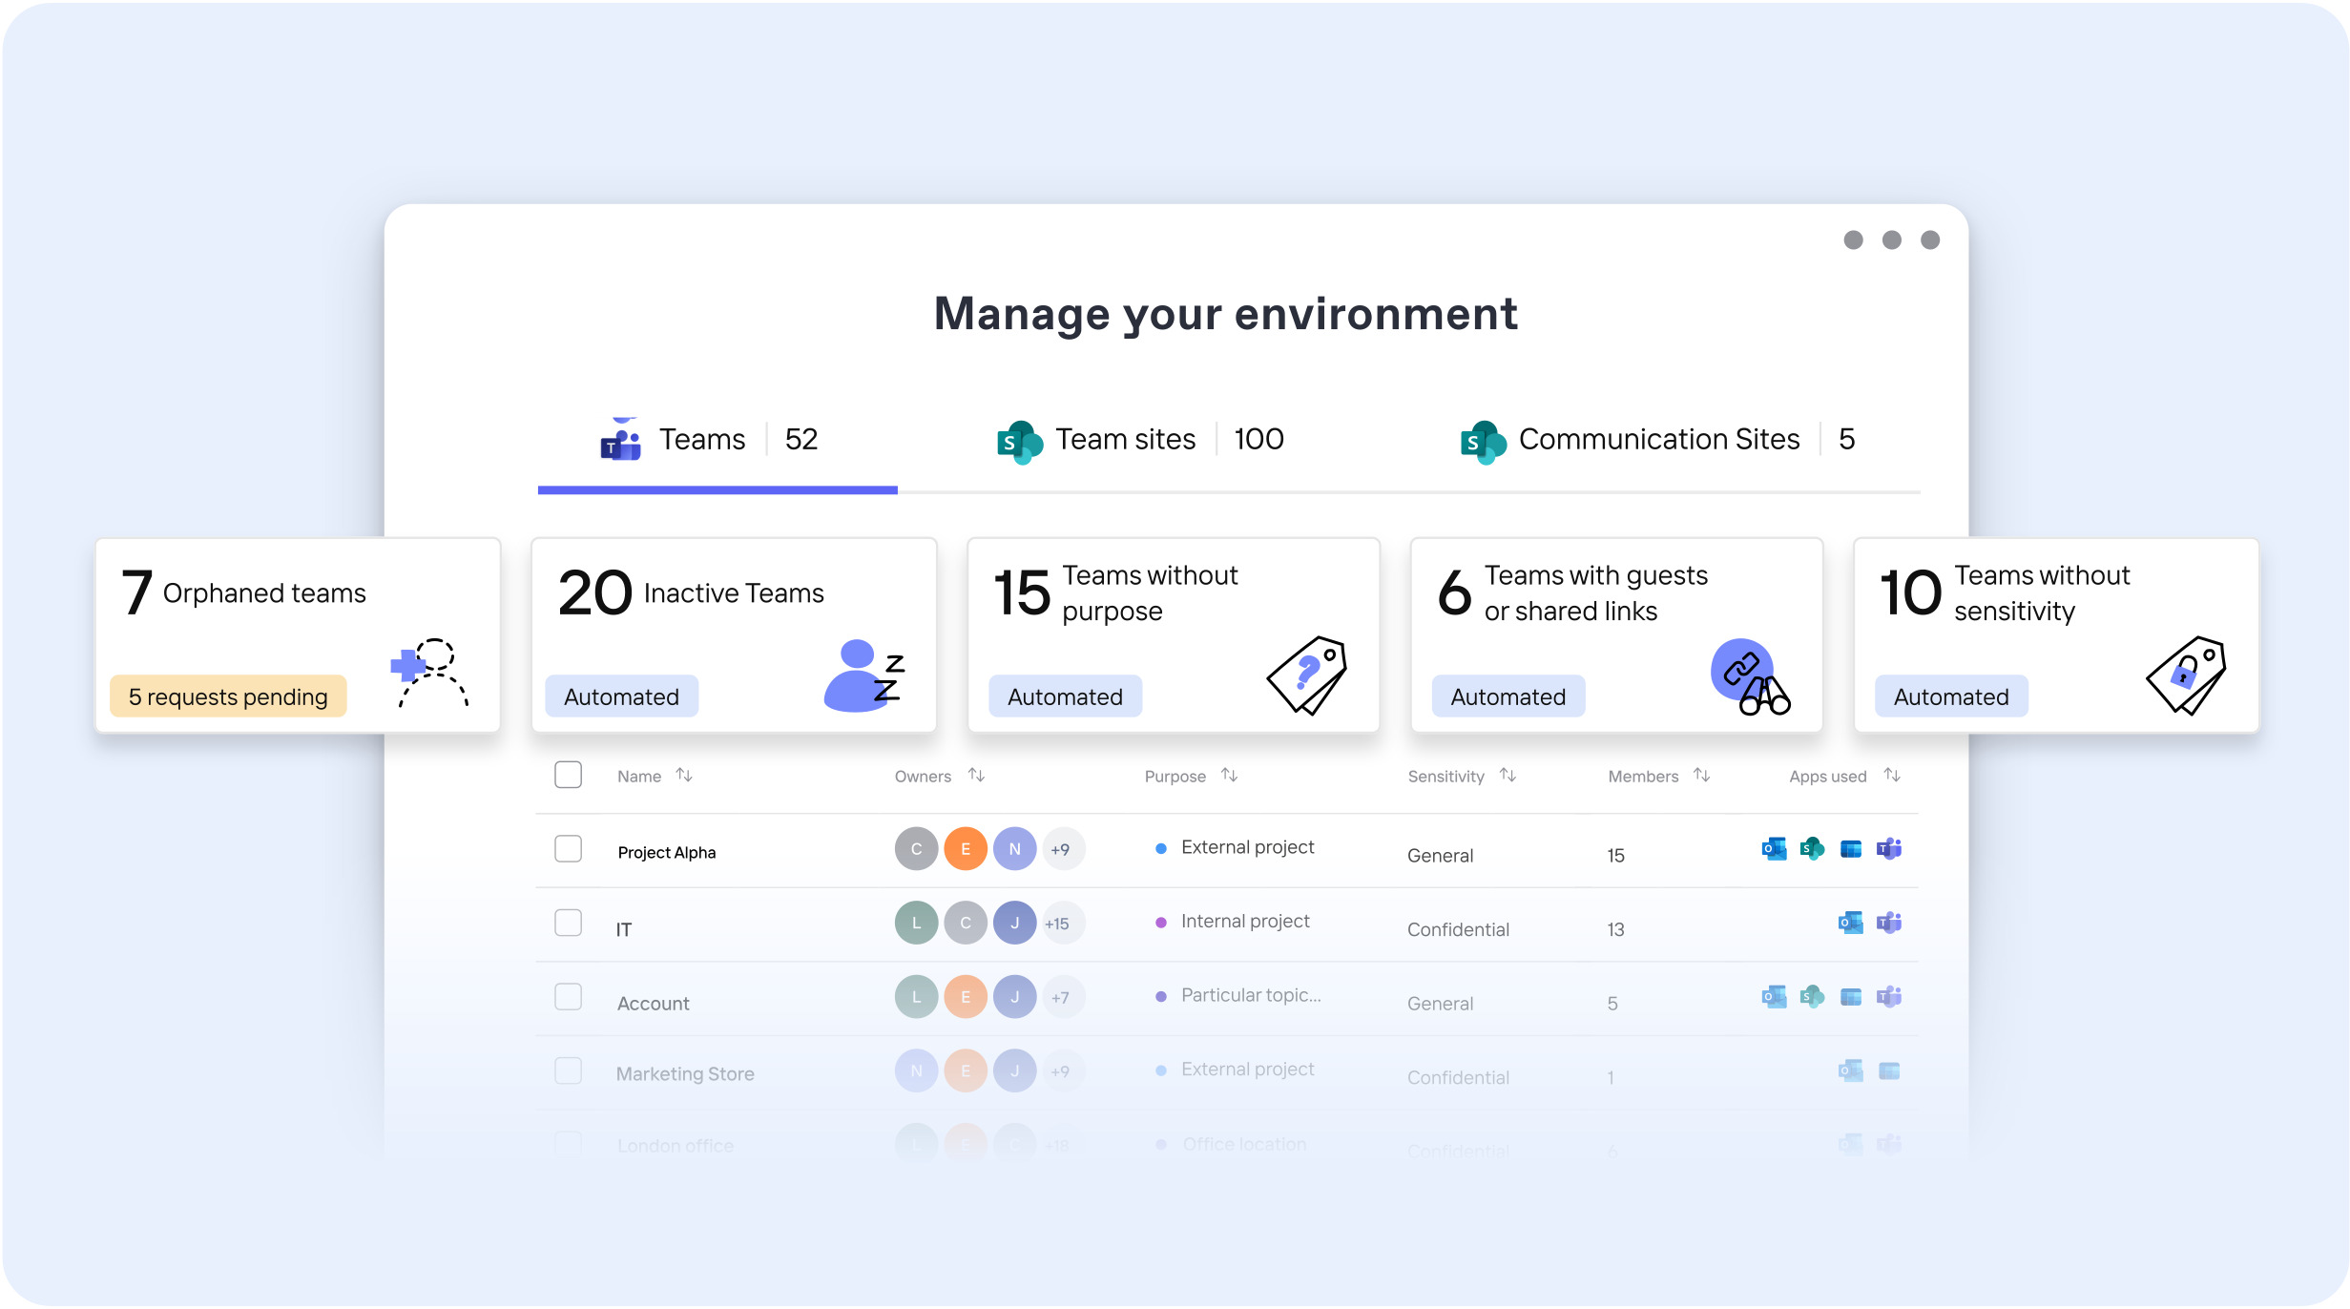
Task: Select the IT row checkbox
Action: [x=568, y=923]
